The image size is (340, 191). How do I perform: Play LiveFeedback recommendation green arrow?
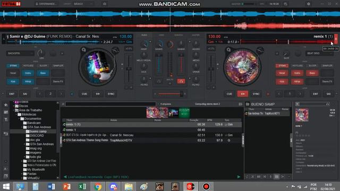pos(239,177)
